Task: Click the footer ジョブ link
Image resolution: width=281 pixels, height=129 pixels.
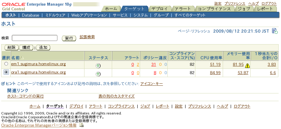Action: pos(145,106)
